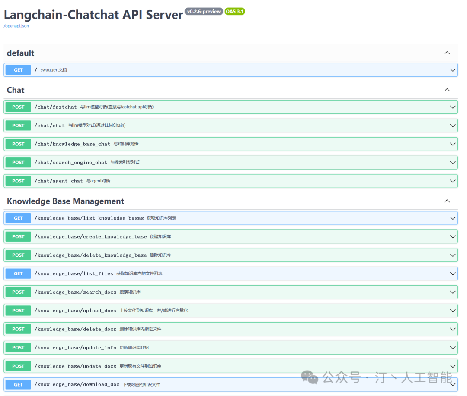Open the /chat/search_engine_chat path text
The width and height of the screenshot is (467, 396).
[x=71, y=163]
